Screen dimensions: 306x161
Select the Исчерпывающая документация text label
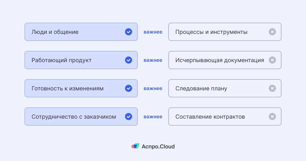pos(220,60)
